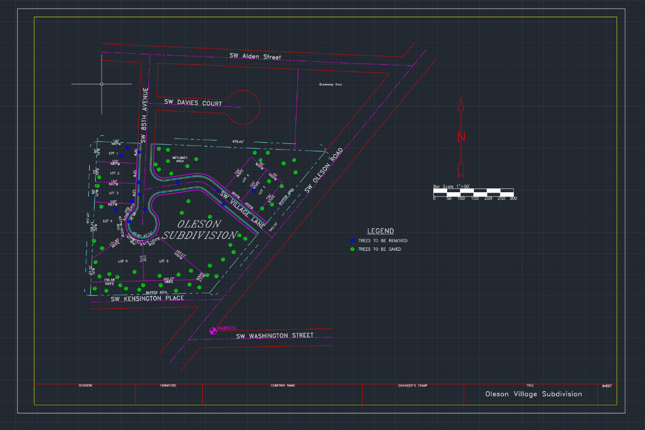
Task: Select the Oleson Village Subdivision title text
Action: point(534,394)
